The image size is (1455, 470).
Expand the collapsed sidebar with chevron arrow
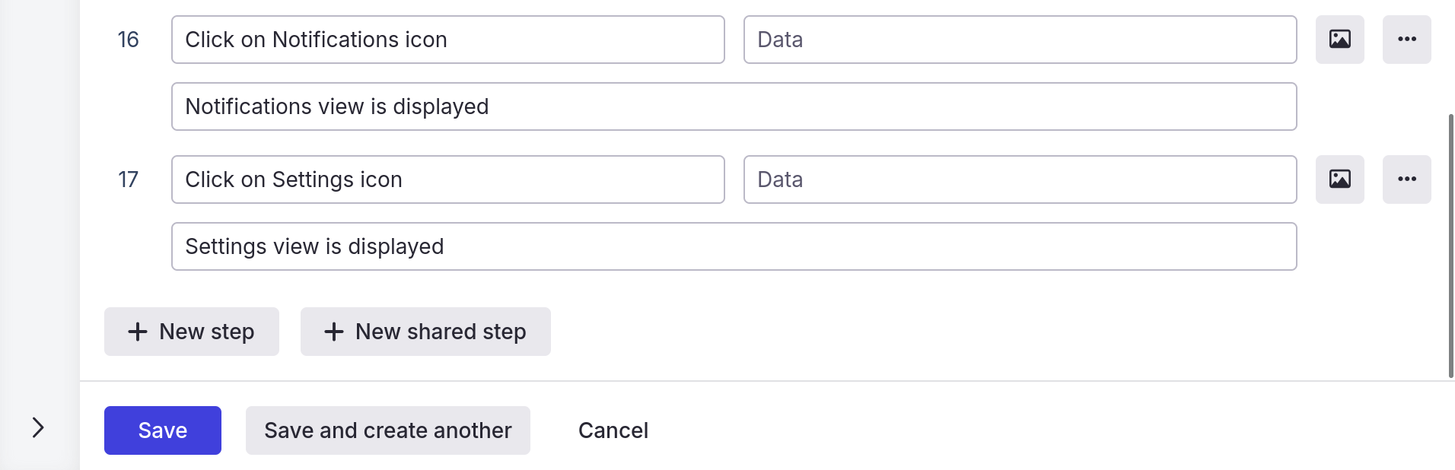38,427
